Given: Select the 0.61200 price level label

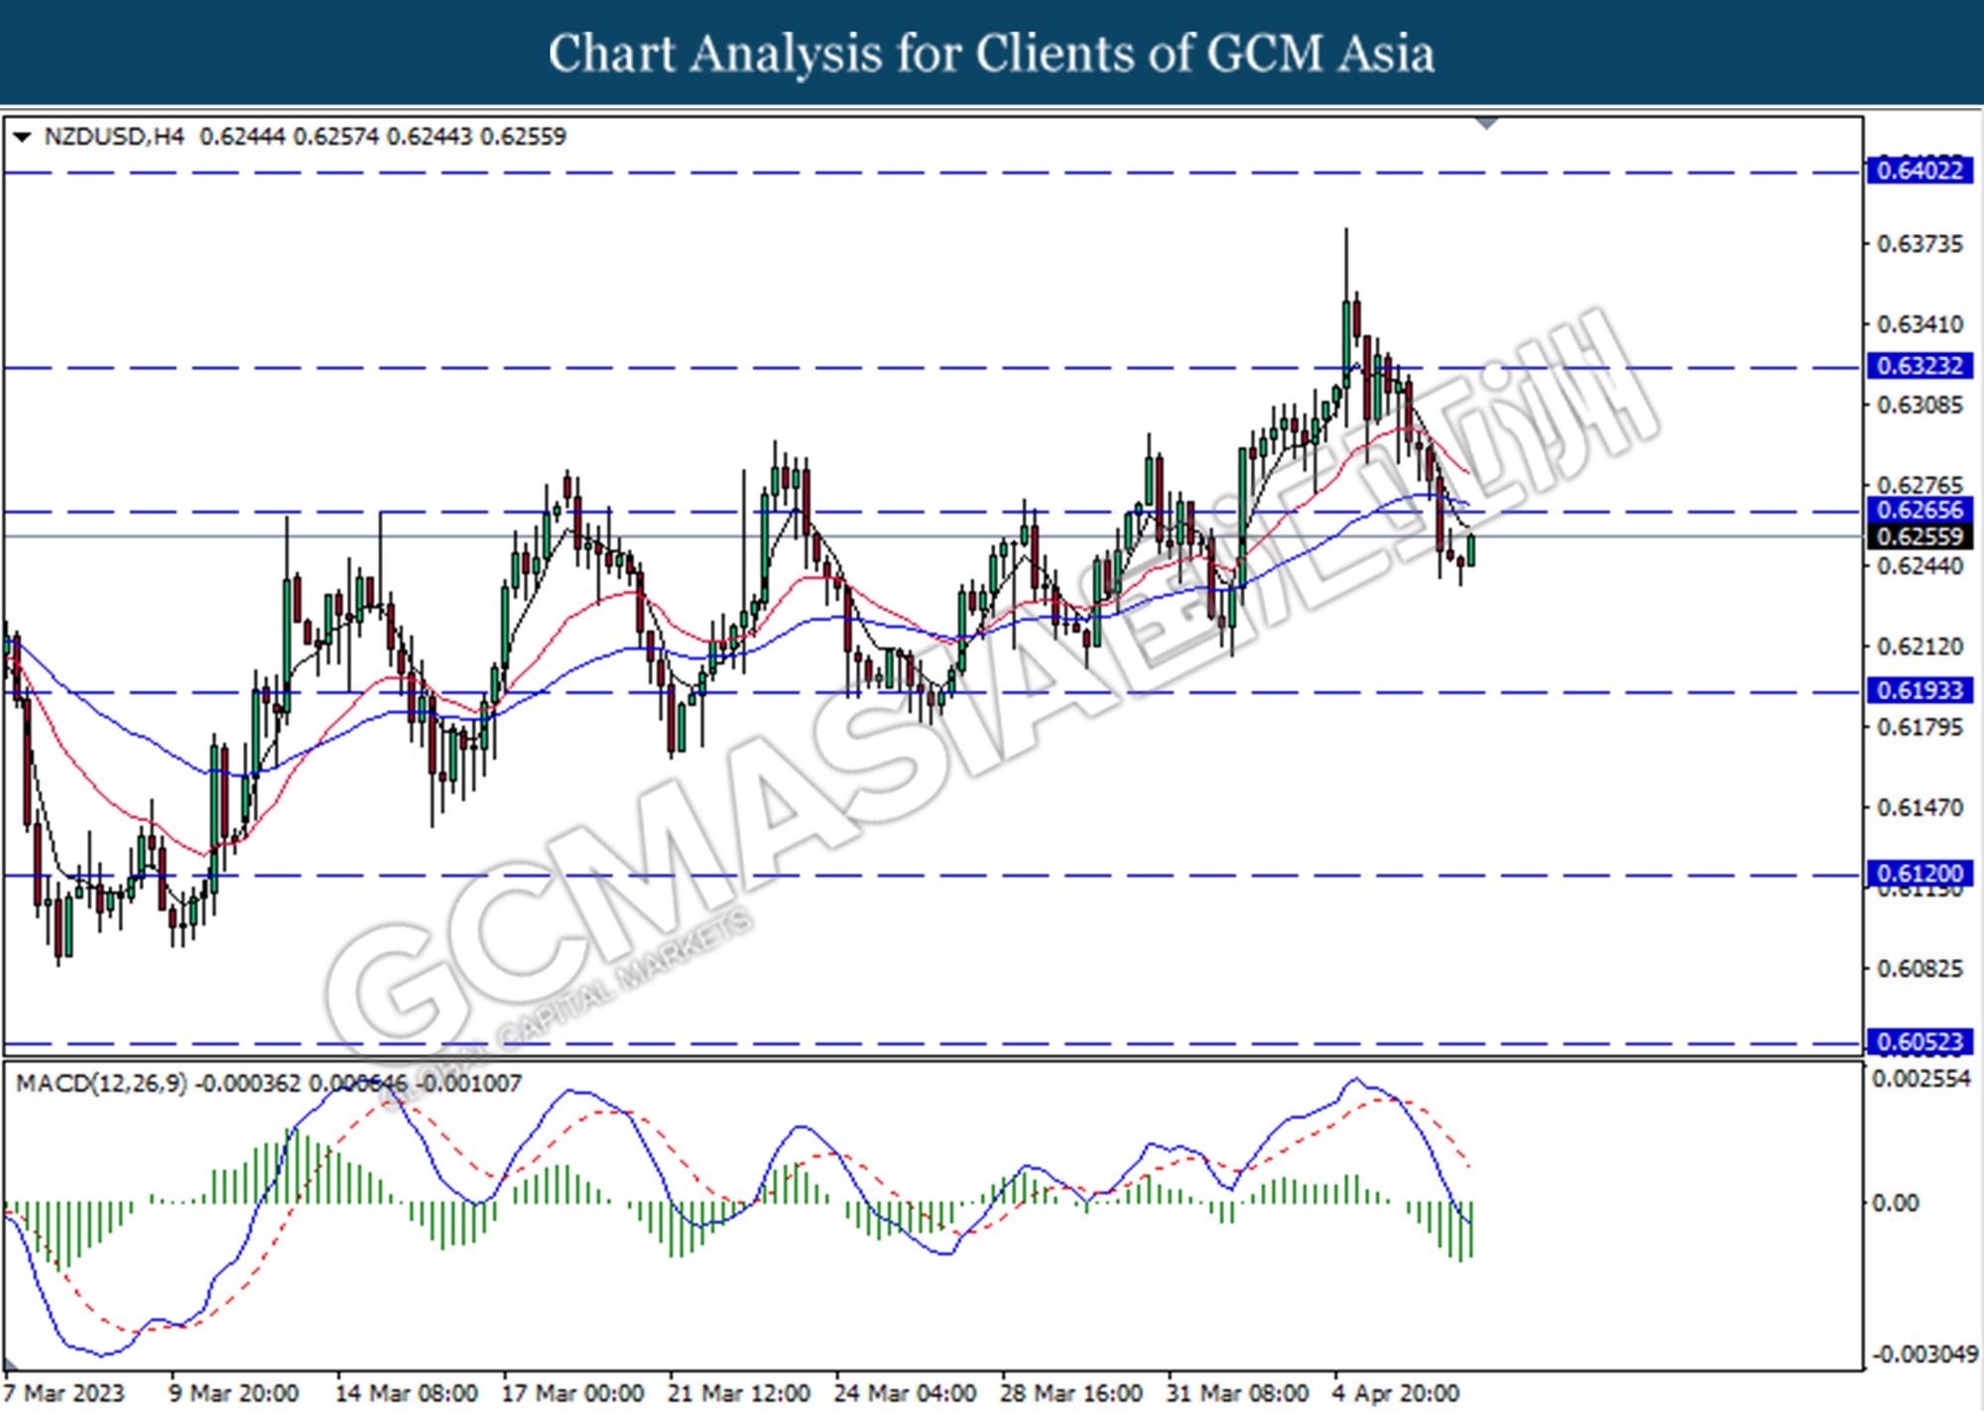Looking at the screenshot, I should [x=1921, y=874].
